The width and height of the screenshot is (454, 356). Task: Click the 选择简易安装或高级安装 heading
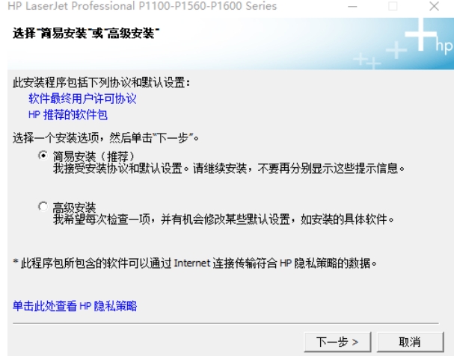click(86, 34)
